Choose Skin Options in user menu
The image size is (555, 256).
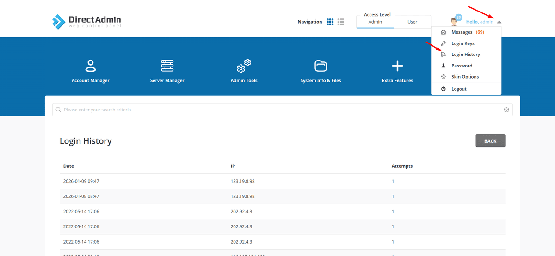pyautogui.click(x=465, y=77)
